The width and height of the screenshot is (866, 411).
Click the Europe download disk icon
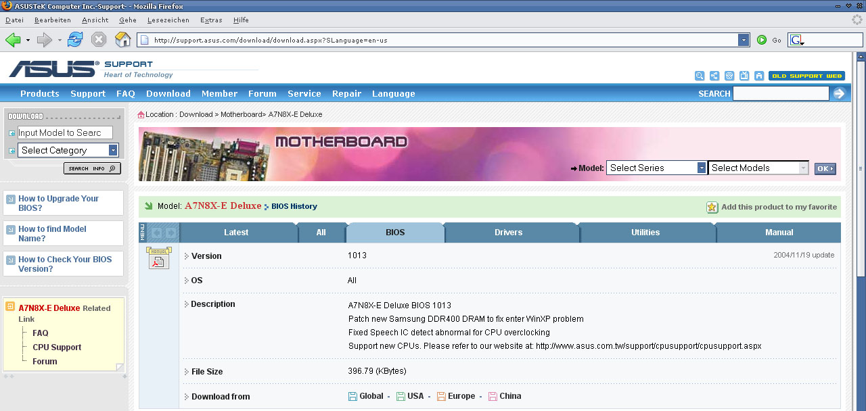coord(441,396)
